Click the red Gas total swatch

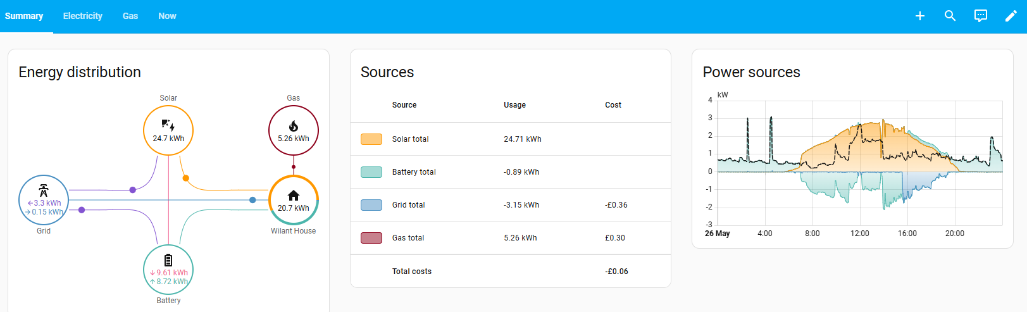(x=371, y=238)
